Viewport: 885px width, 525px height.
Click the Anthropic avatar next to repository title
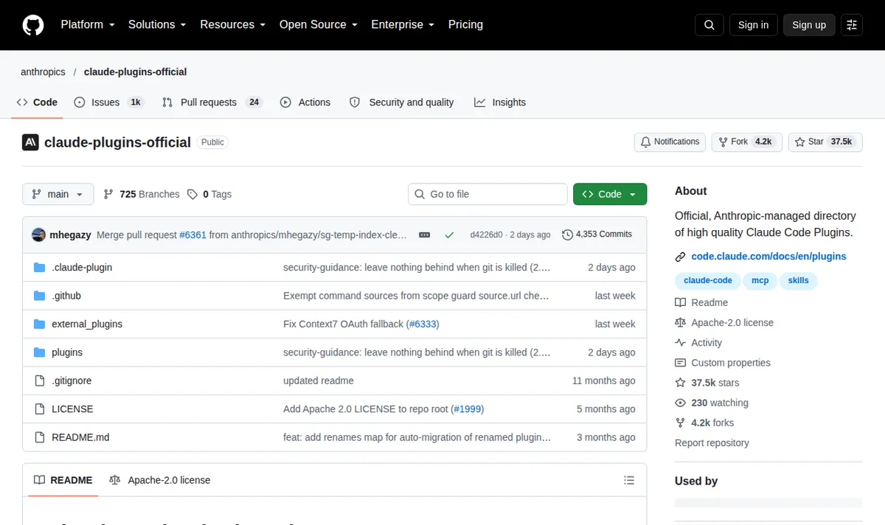tap(30, 142)
